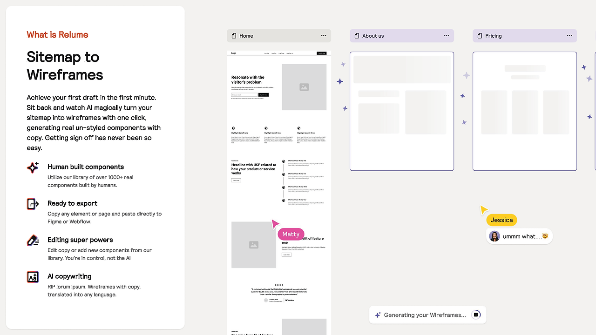Click the page icon on the Home tab
Viewport: 596px width, 335px height.
[234, 36]
